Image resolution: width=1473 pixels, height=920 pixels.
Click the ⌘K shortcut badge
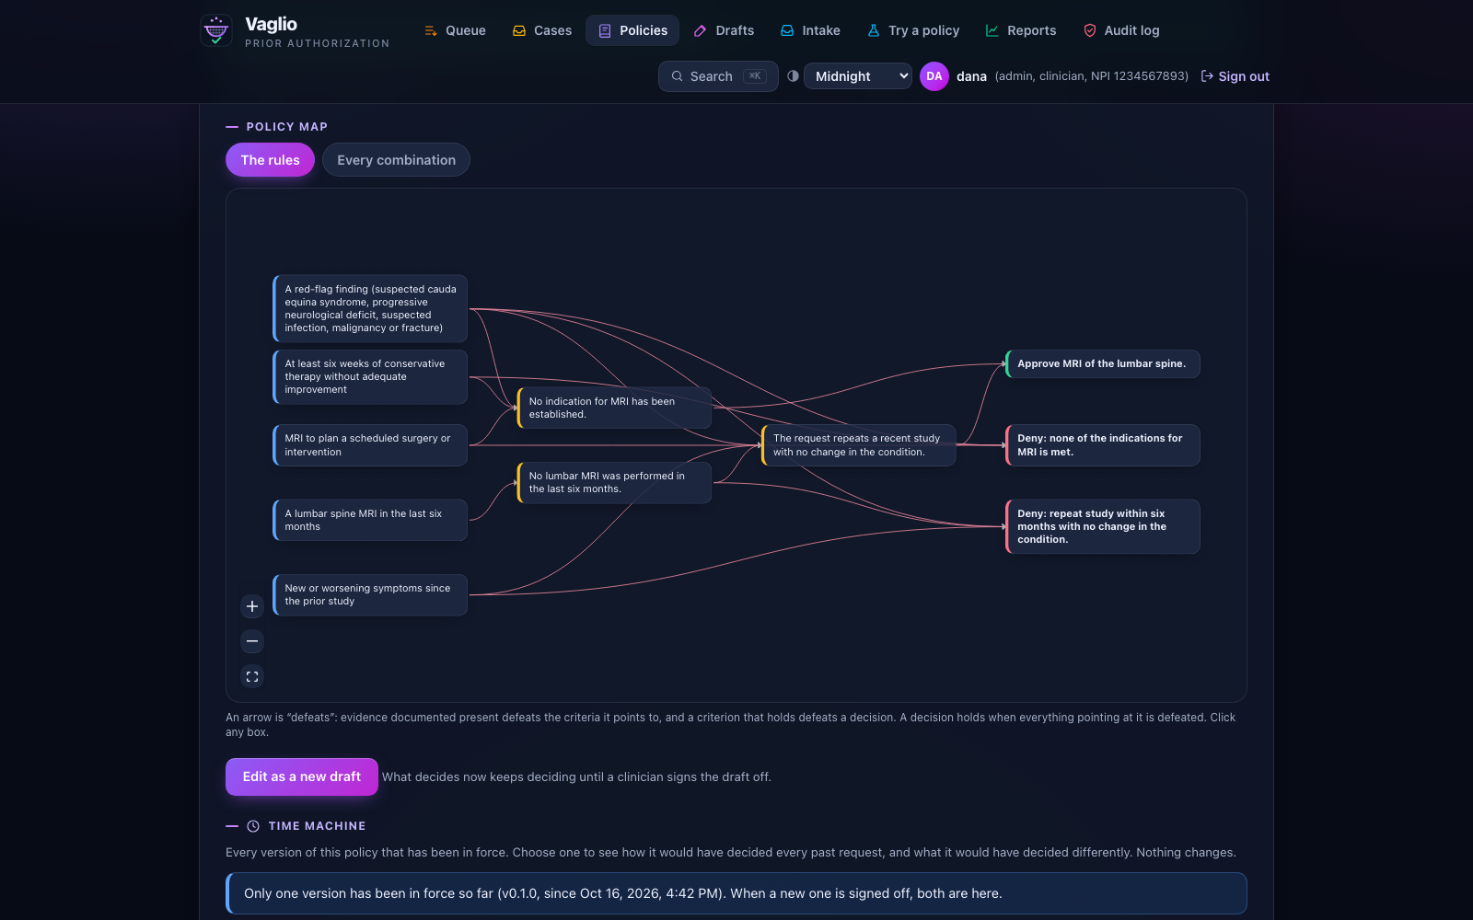[755, 76]
